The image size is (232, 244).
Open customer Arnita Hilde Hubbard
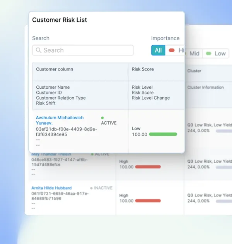click(x=51, y=188)
